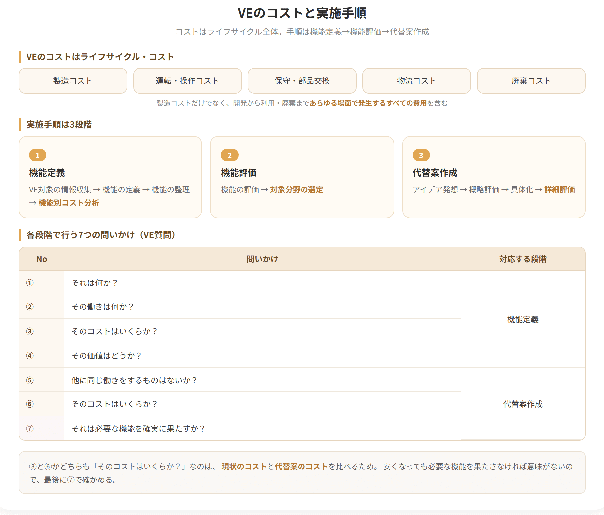Click the highlighted 詳細評価 text
Image resolution: width=604 pixels, height=515 pixels.
560,189
